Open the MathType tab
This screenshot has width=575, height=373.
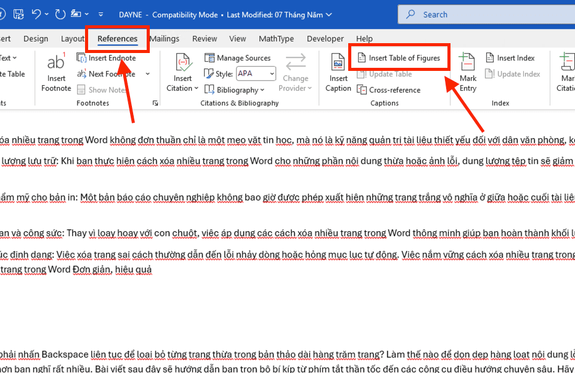(276, 38)
